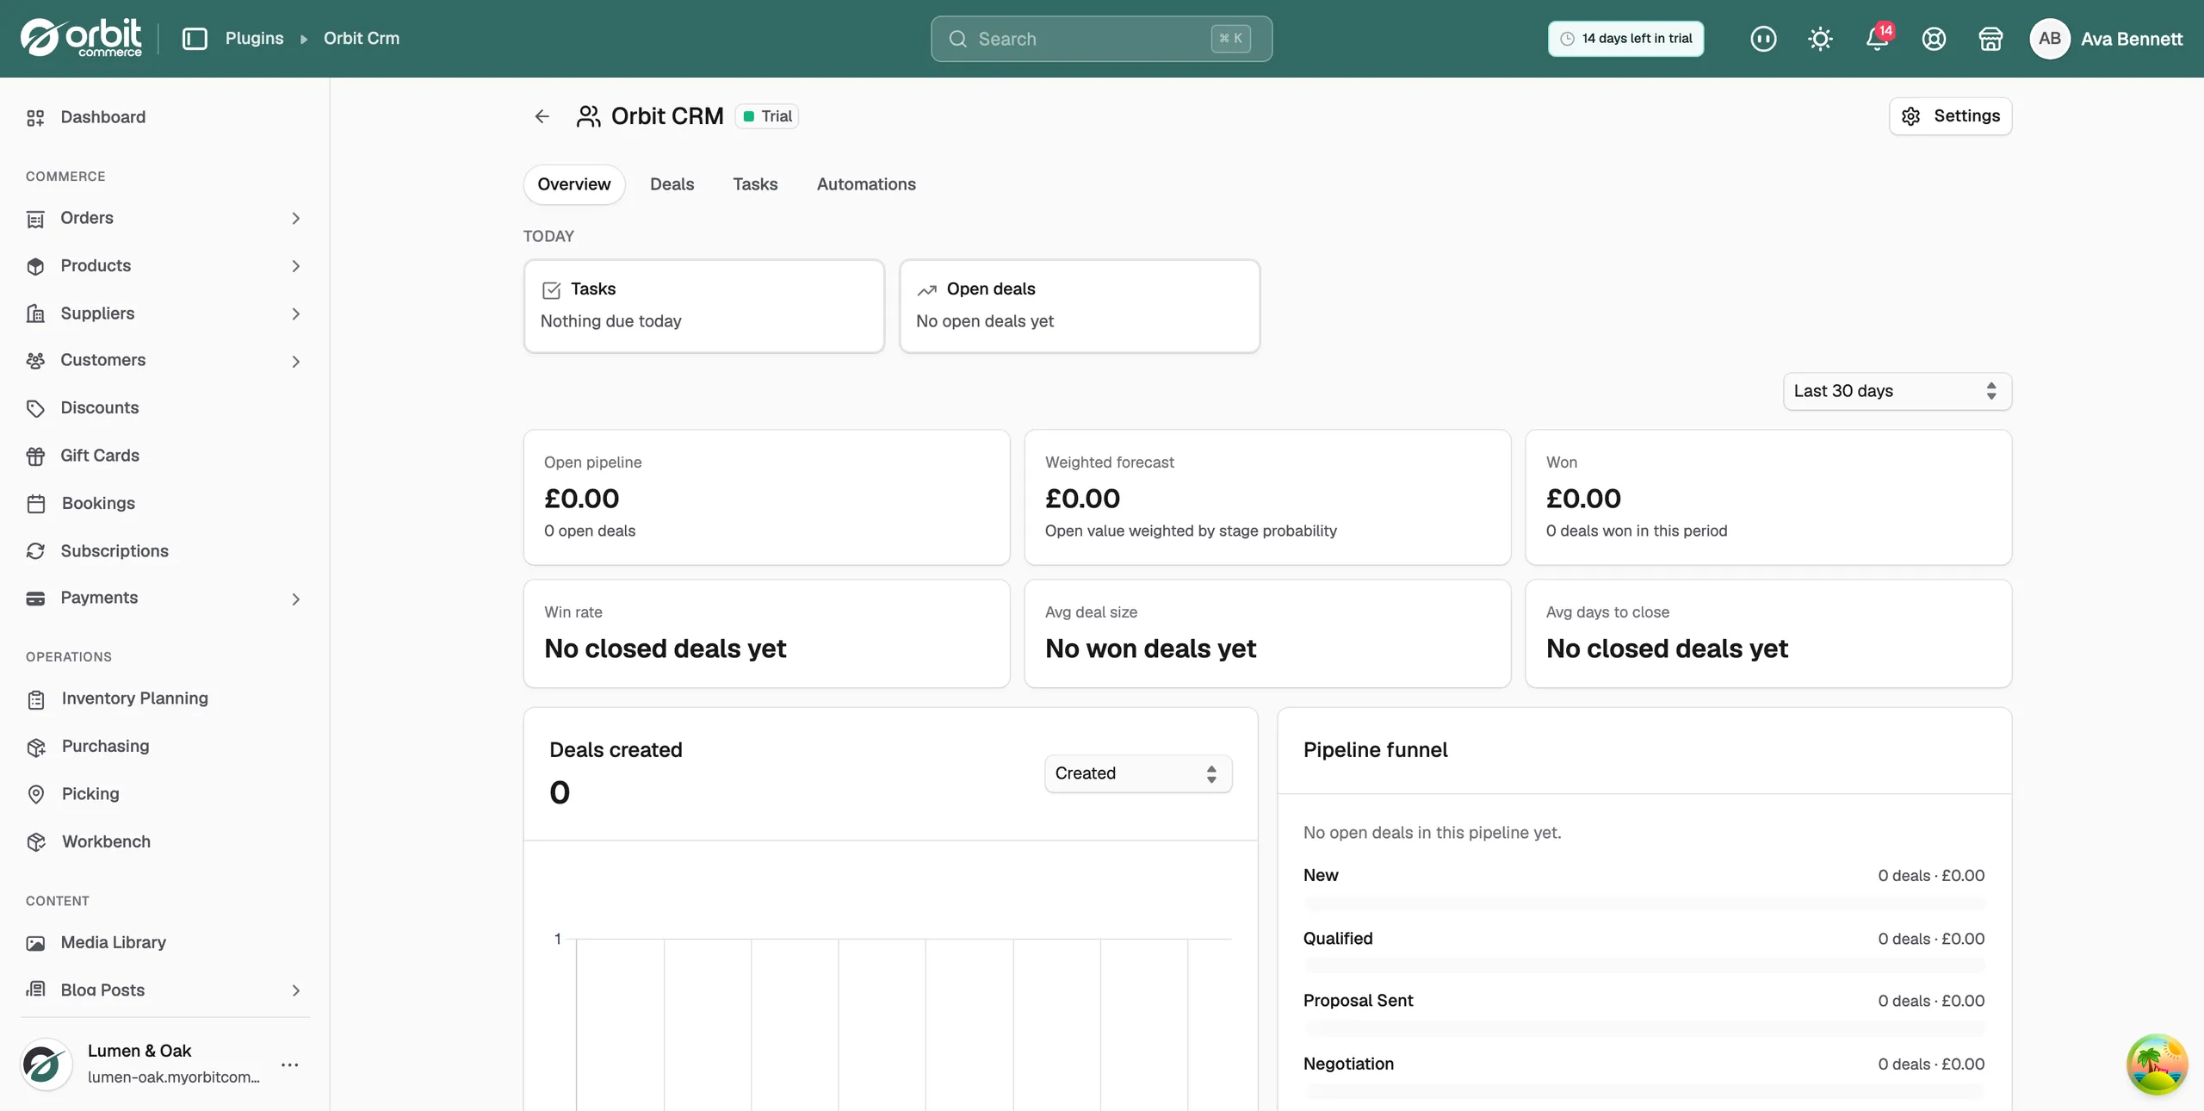2204x1111 pixels.
Task: Switch to the Overview tab
Action: pyautogui.click(x=573, y=184)
